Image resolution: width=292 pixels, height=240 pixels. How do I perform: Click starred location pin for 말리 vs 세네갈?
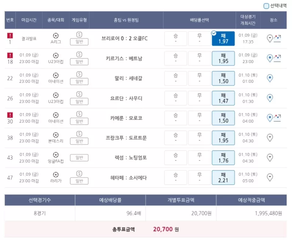tap(270, 78)
